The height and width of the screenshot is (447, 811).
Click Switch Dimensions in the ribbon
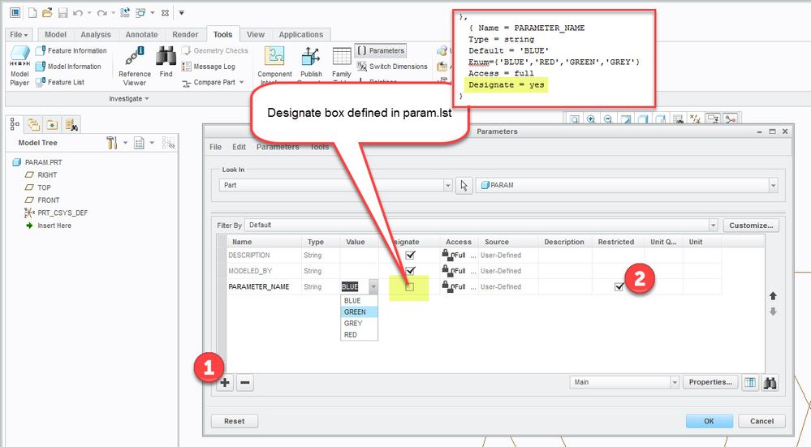click(392, 67)
